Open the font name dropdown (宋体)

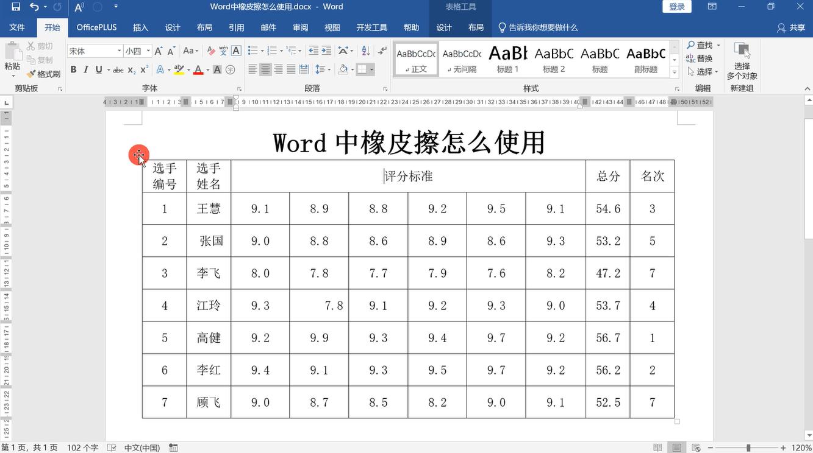point(119,51)
